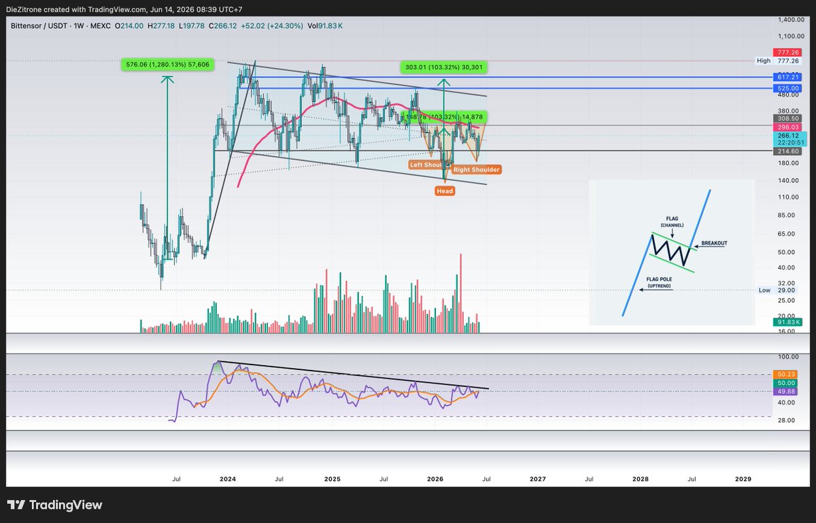
Task: Select the Left Shoulder pattern label
Action: [x=427, y=165]
